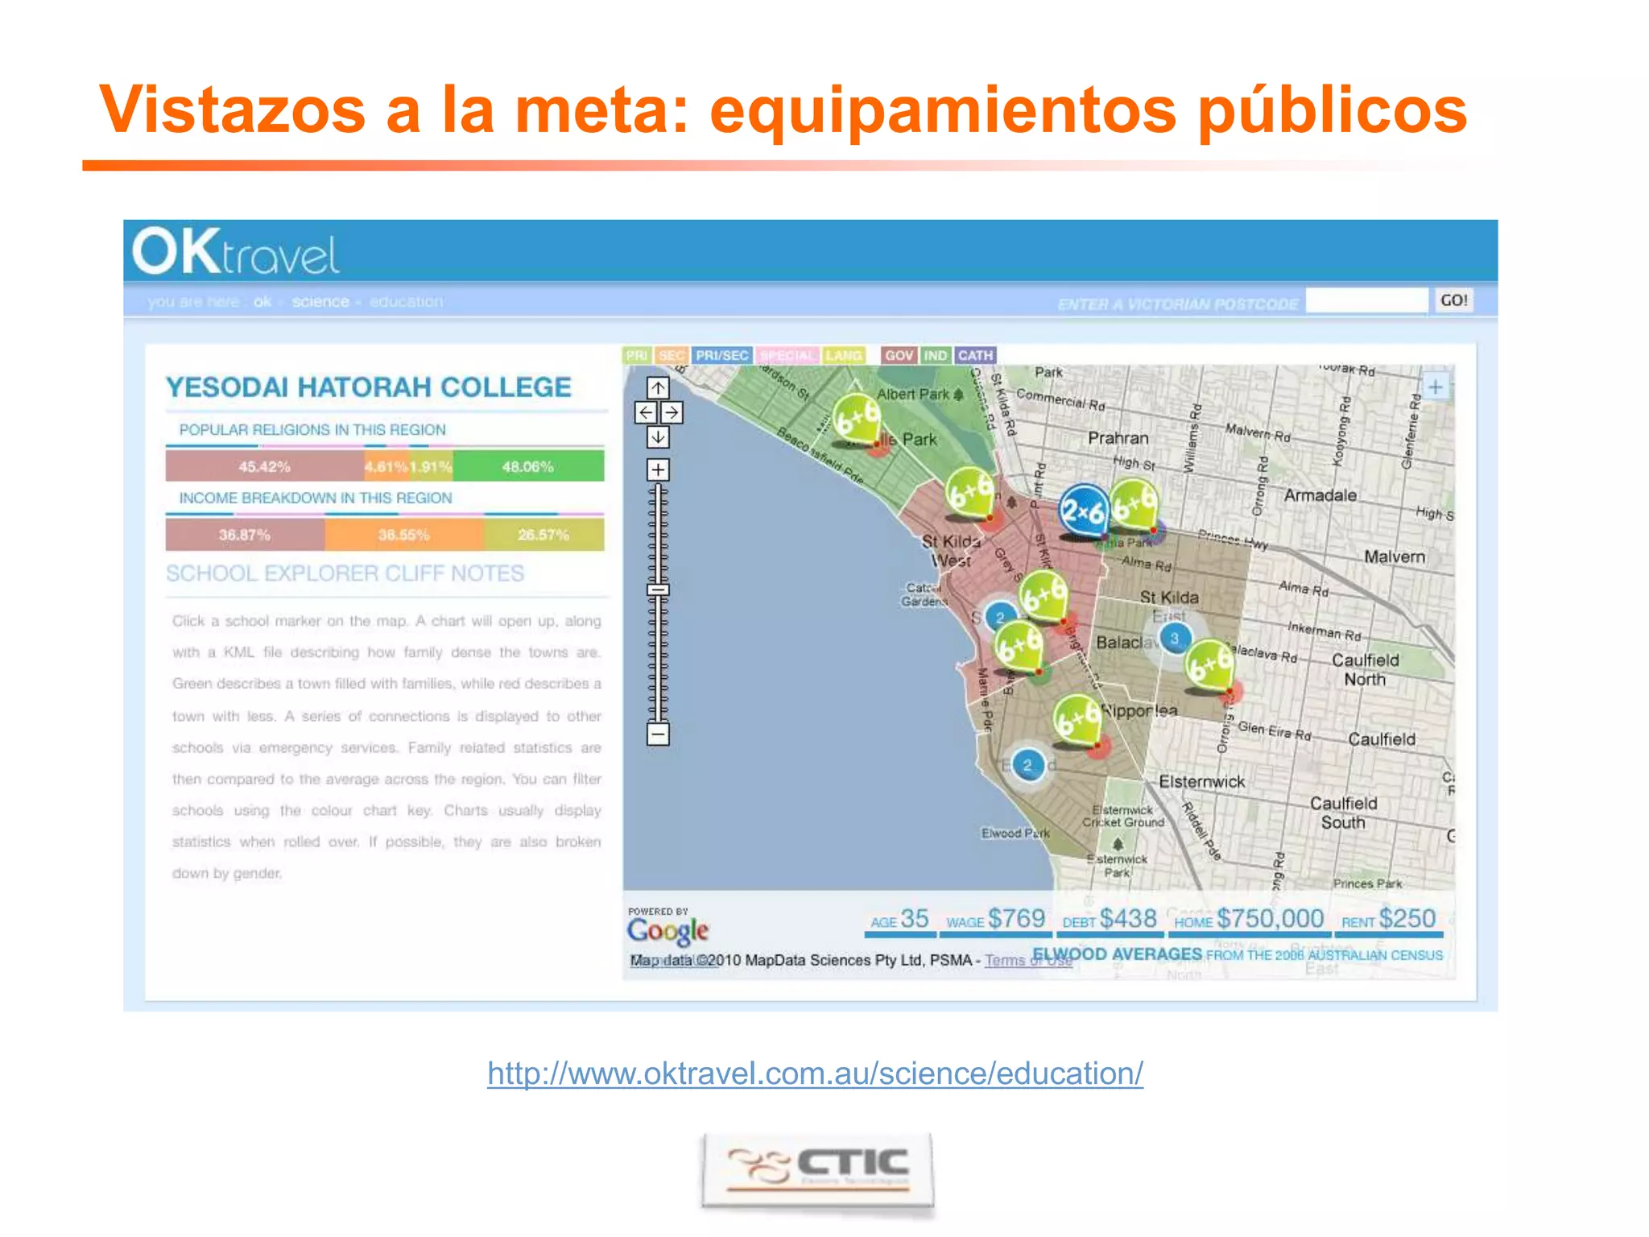Image resolution: width=1649 pixels, height=1237 pixels.
Task: Click the CTIC logo at bottom
Action: click(x=817, y=1170)
